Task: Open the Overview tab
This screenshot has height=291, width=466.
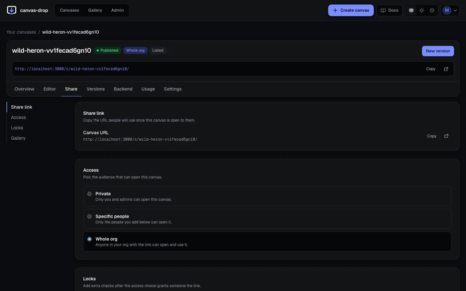Action: click(x=24, y=89)
